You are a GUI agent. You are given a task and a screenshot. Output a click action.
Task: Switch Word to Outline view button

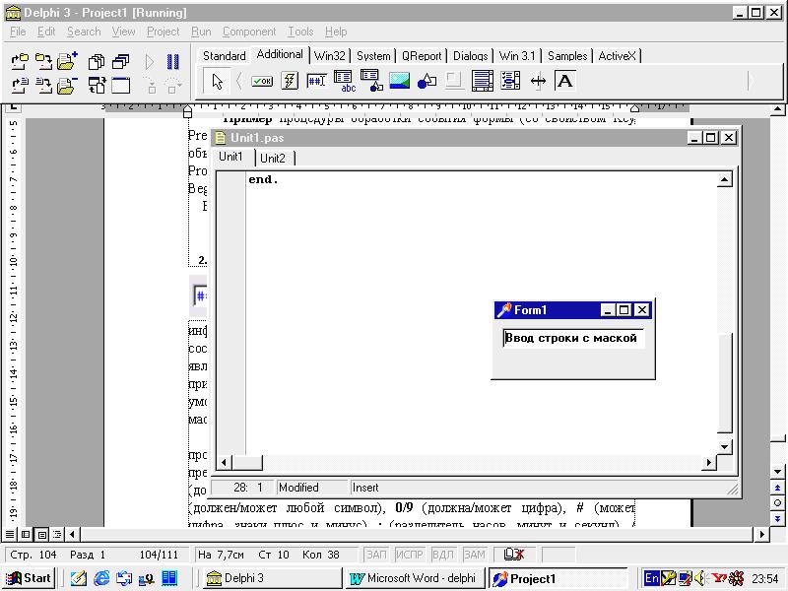pos(57,534)
